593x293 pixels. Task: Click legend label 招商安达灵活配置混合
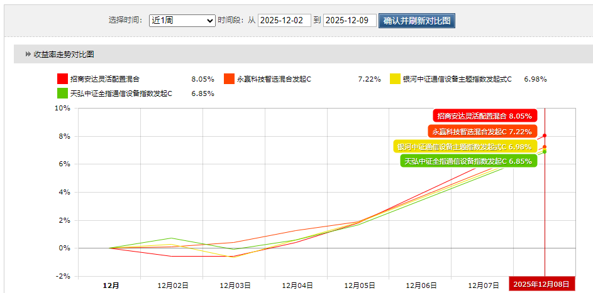pos(105,79)
